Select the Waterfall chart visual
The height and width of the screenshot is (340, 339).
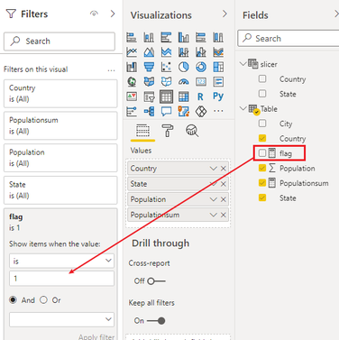click(x=132, y=67)
